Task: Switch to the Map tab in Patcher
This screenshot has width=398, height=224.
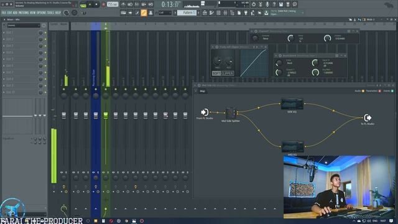Action: [202, 91]
